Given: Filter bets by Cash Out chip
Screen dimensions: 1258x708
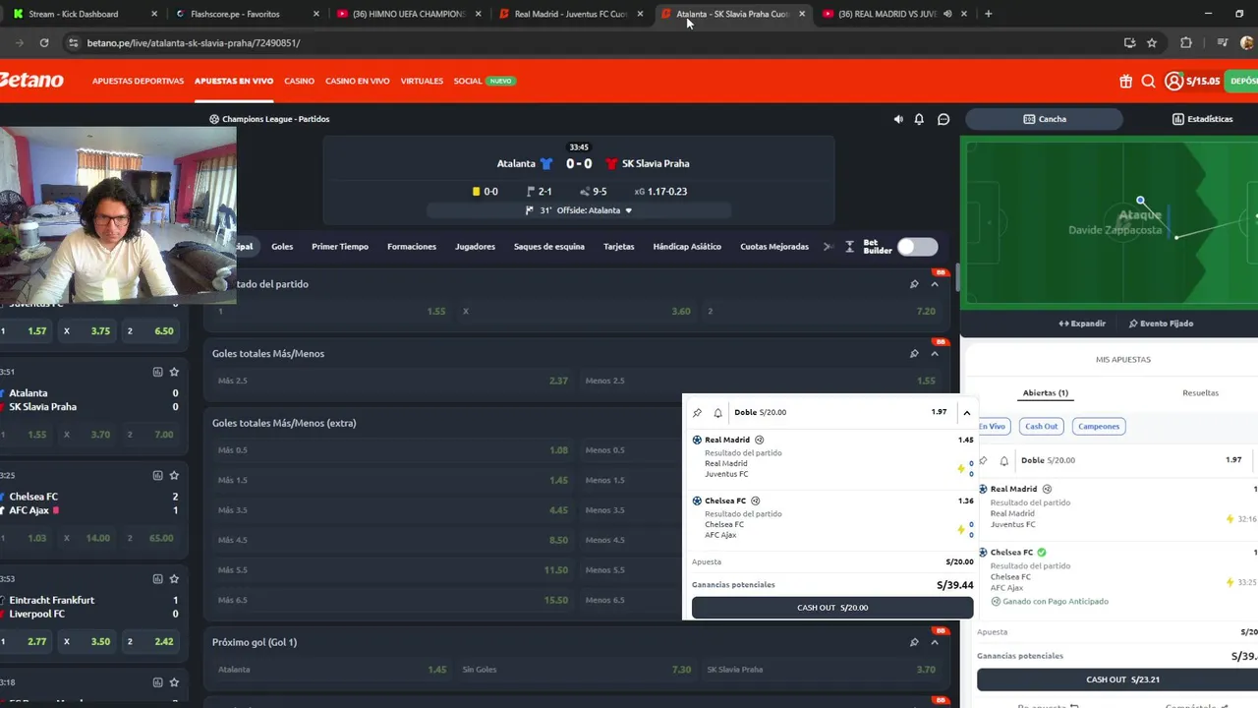Looking at the screenshot, I should tap(1041, 427).
